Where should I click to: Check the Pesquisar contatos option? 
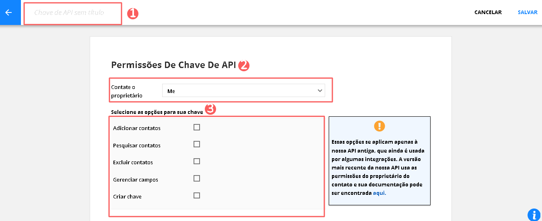[197, 145]
